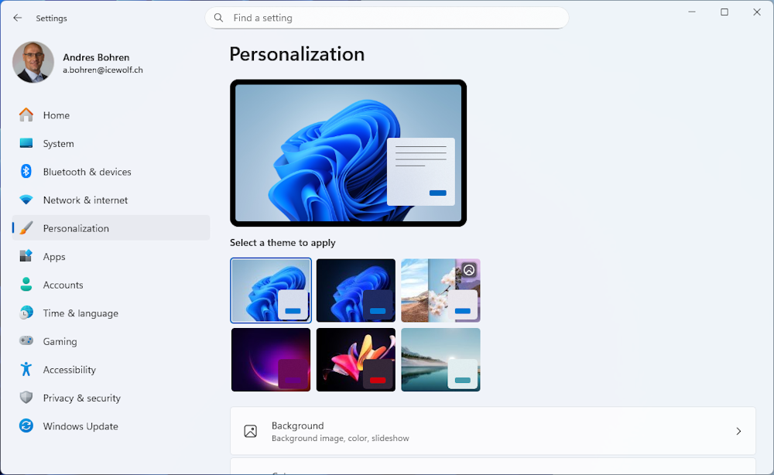Click the Home icon in sidebar
The image size is (774, 475).
26,115
